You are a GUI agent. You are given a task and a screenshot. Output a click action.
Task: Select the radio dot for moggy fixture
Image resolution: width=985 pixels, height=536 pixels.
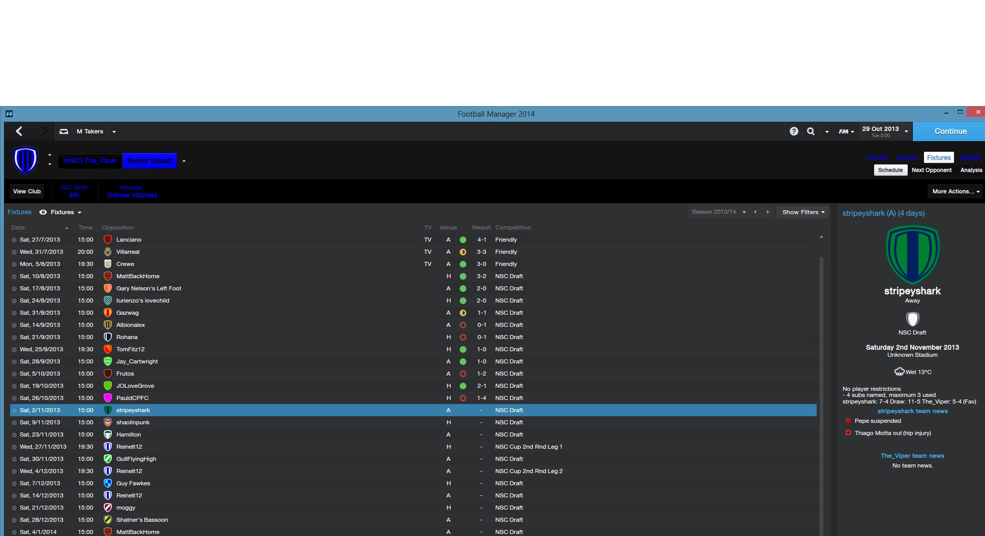tap(14, 508)
